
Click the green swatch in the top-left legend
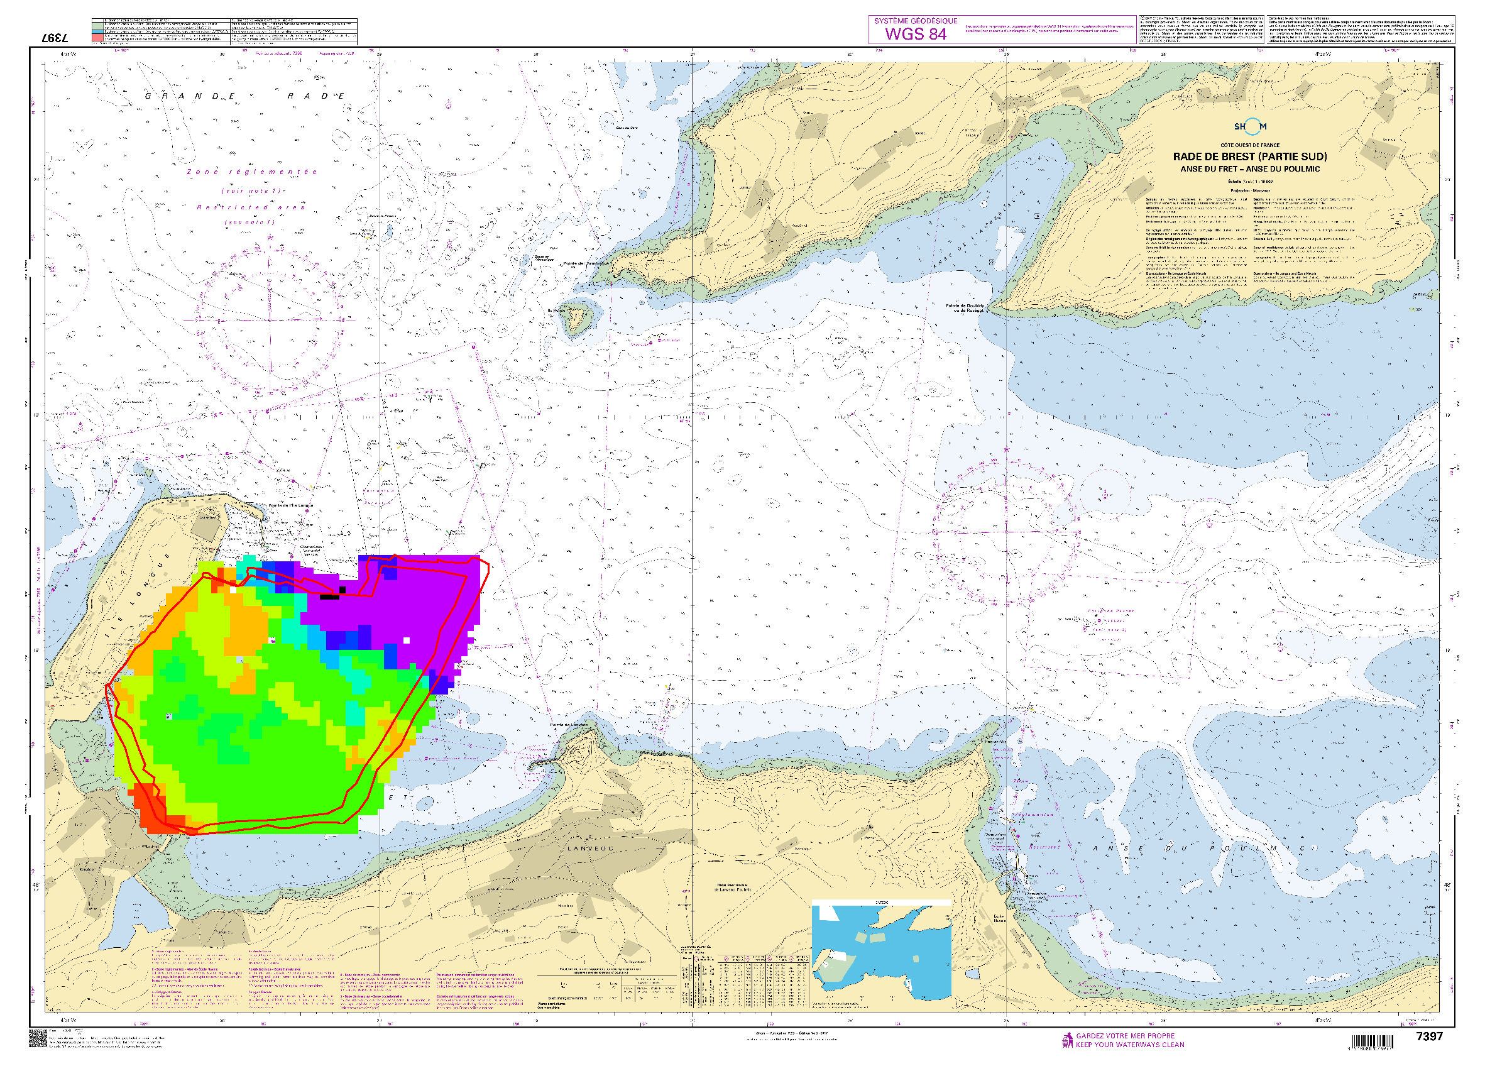pos(97,26)
